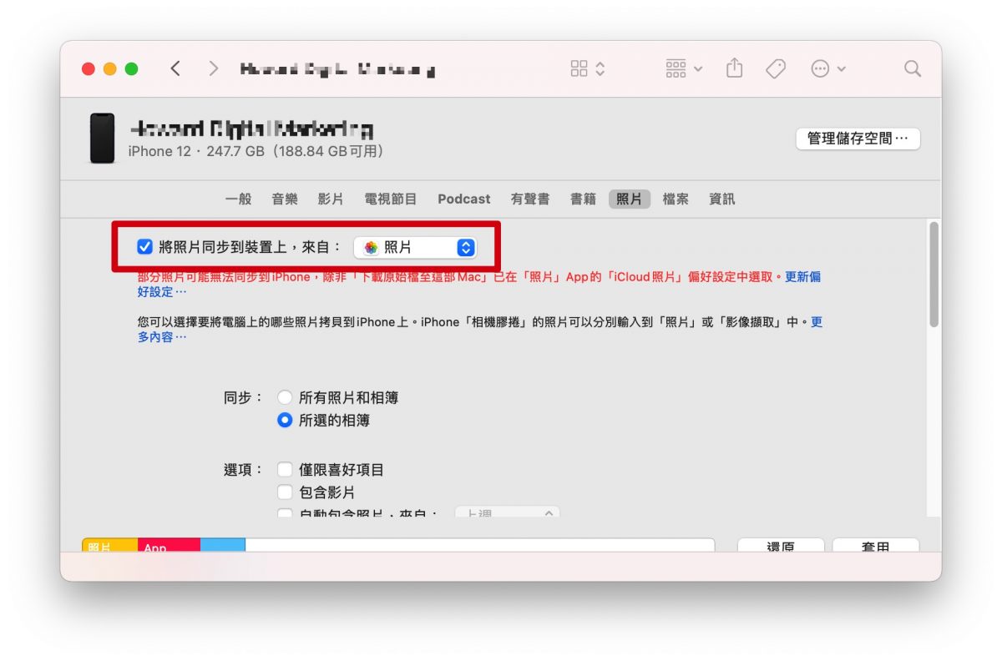Click the vertical scrollbar thumb
1002x661 pixels.
934,274
